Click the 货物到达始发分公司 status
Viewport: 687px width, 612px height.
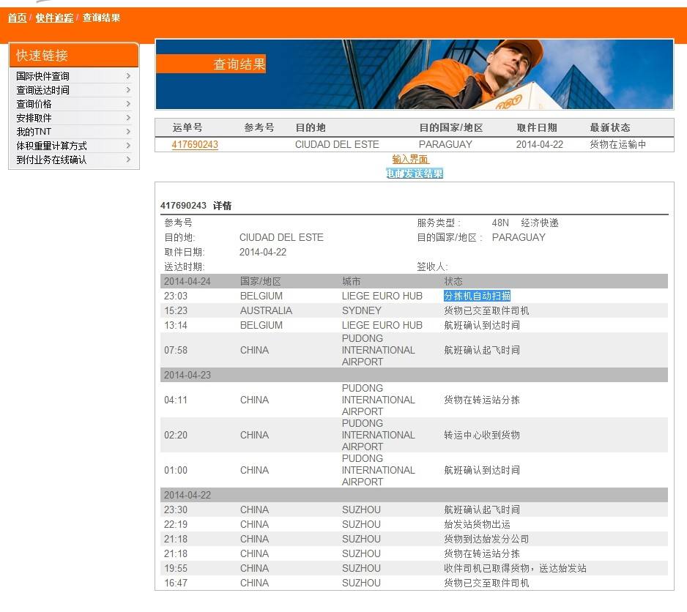coord(486,540)
